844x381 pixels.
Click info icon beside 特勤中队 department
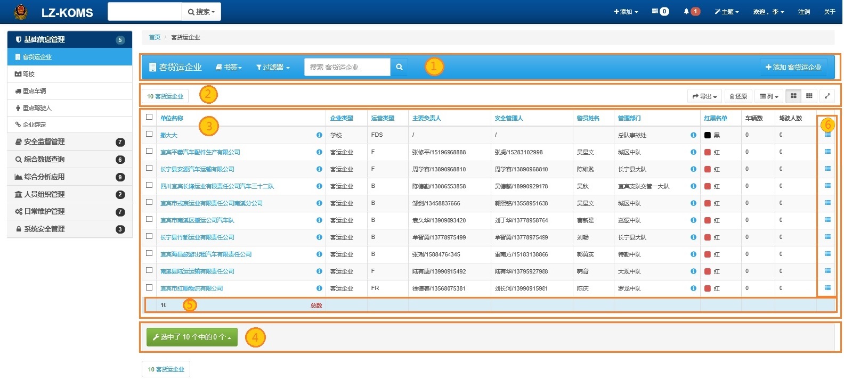tap(693, 254)
